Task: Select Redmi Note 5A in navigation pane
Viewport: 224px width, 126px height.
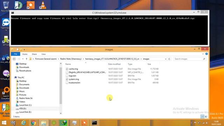Action: (26, 98)
